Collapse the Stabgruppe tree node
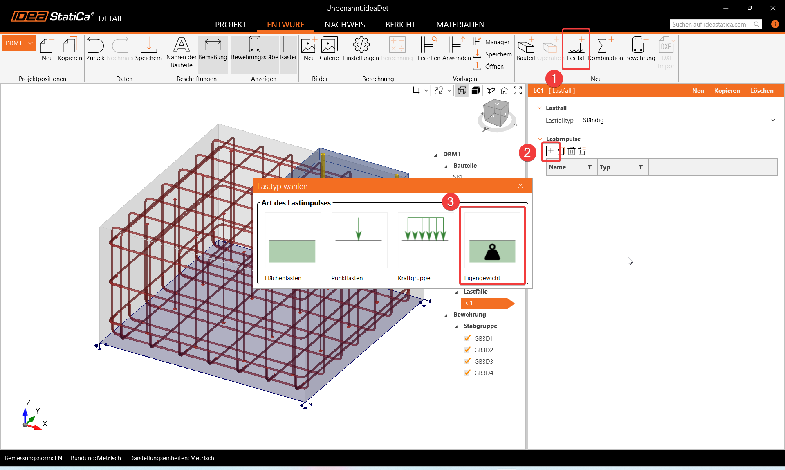Image resolution: width=785 pixels, height=470 pixels. pyautogui.click(x=456, y=326)
